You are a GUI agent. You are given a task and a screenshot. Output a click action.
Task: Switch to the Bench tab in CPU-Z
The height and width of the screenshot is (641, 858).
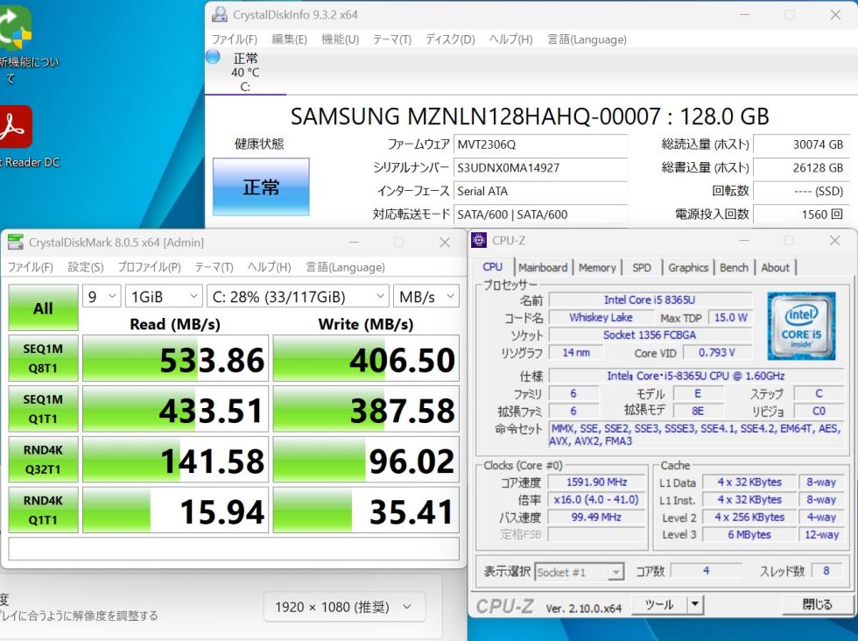tap(734, 268)
